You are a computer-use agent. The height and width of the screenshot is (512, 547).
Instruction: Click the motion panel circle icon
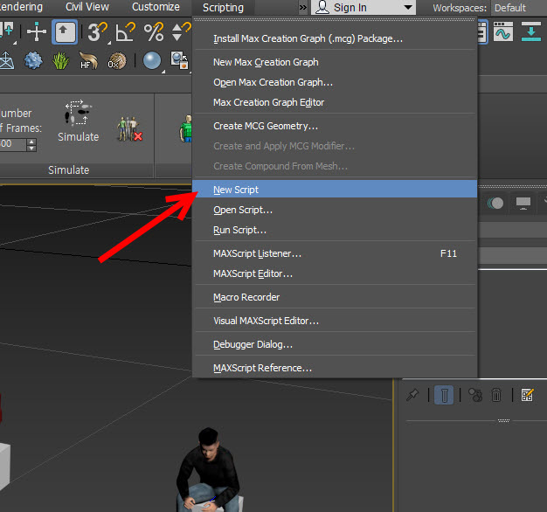[x=495, y=203]
